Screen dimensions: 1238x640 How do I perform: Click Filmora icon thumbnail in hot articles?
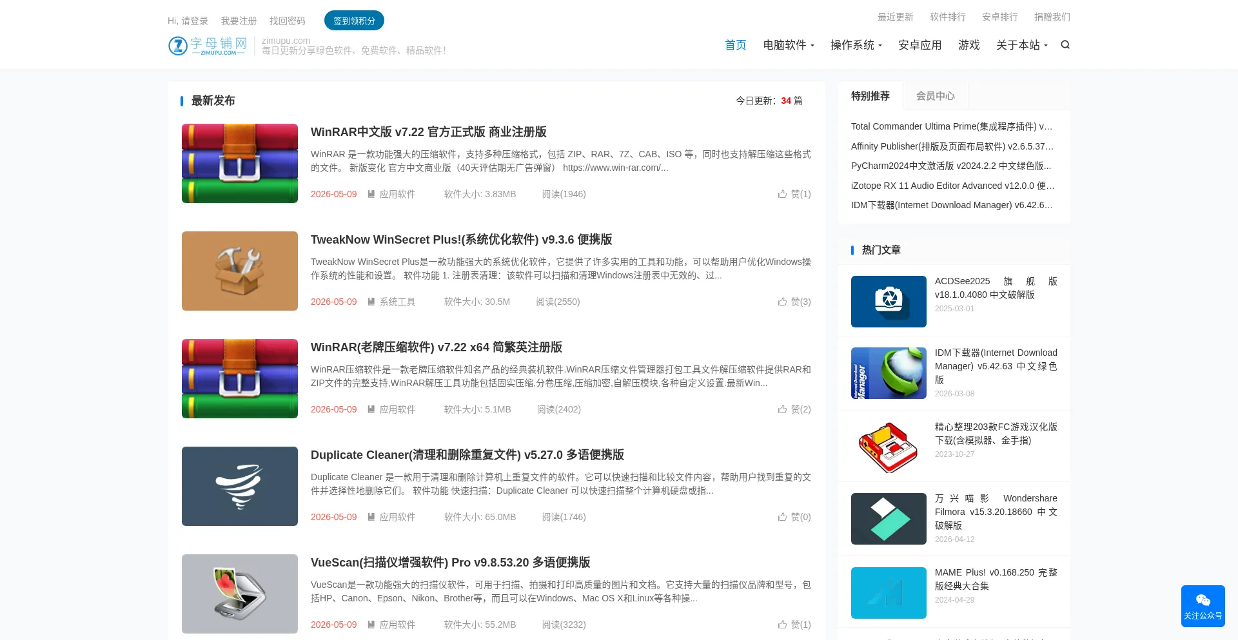point(889,519)
